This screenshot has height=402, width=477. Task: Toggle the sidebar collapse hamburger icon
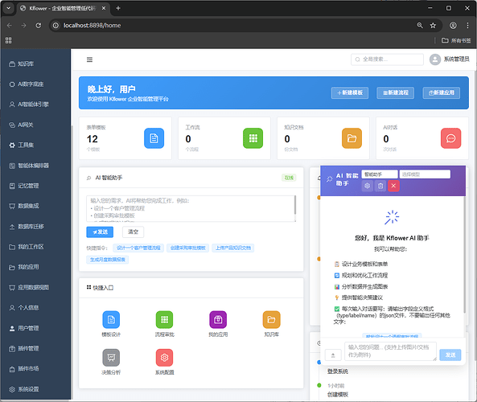click(x=89, y=59)
